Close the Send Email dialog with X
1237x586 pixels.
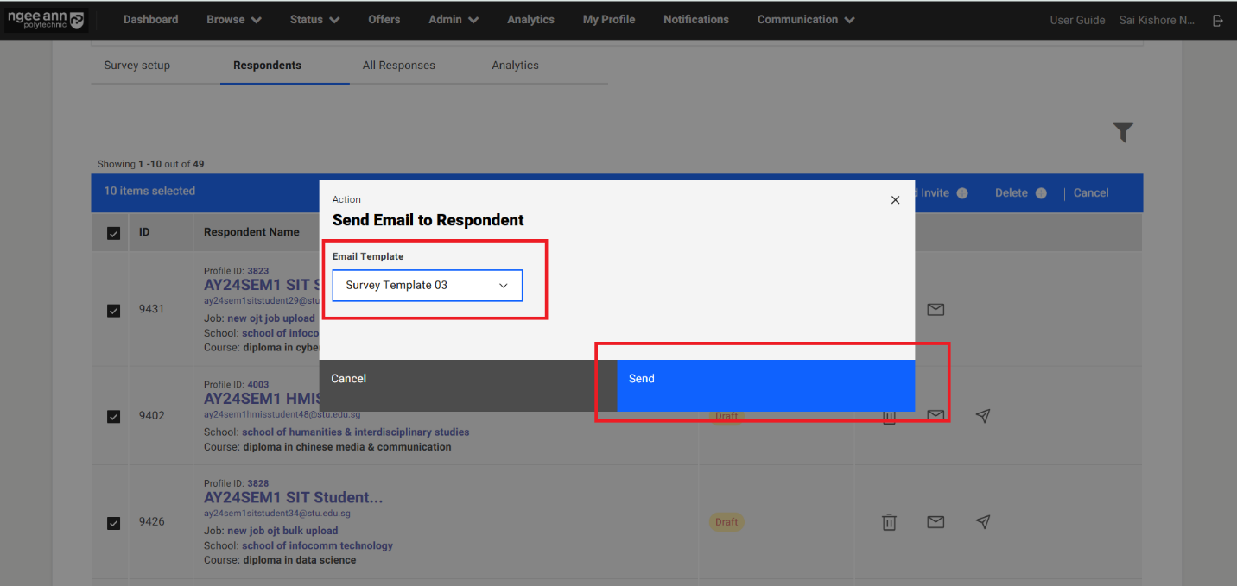coord(895,199)
